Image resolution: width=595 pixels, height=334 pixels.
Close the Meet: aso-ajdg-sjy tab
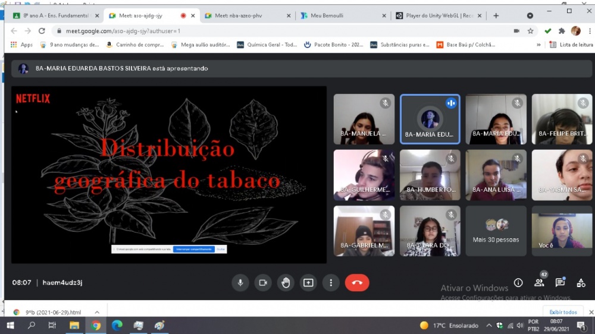[193, 15]
